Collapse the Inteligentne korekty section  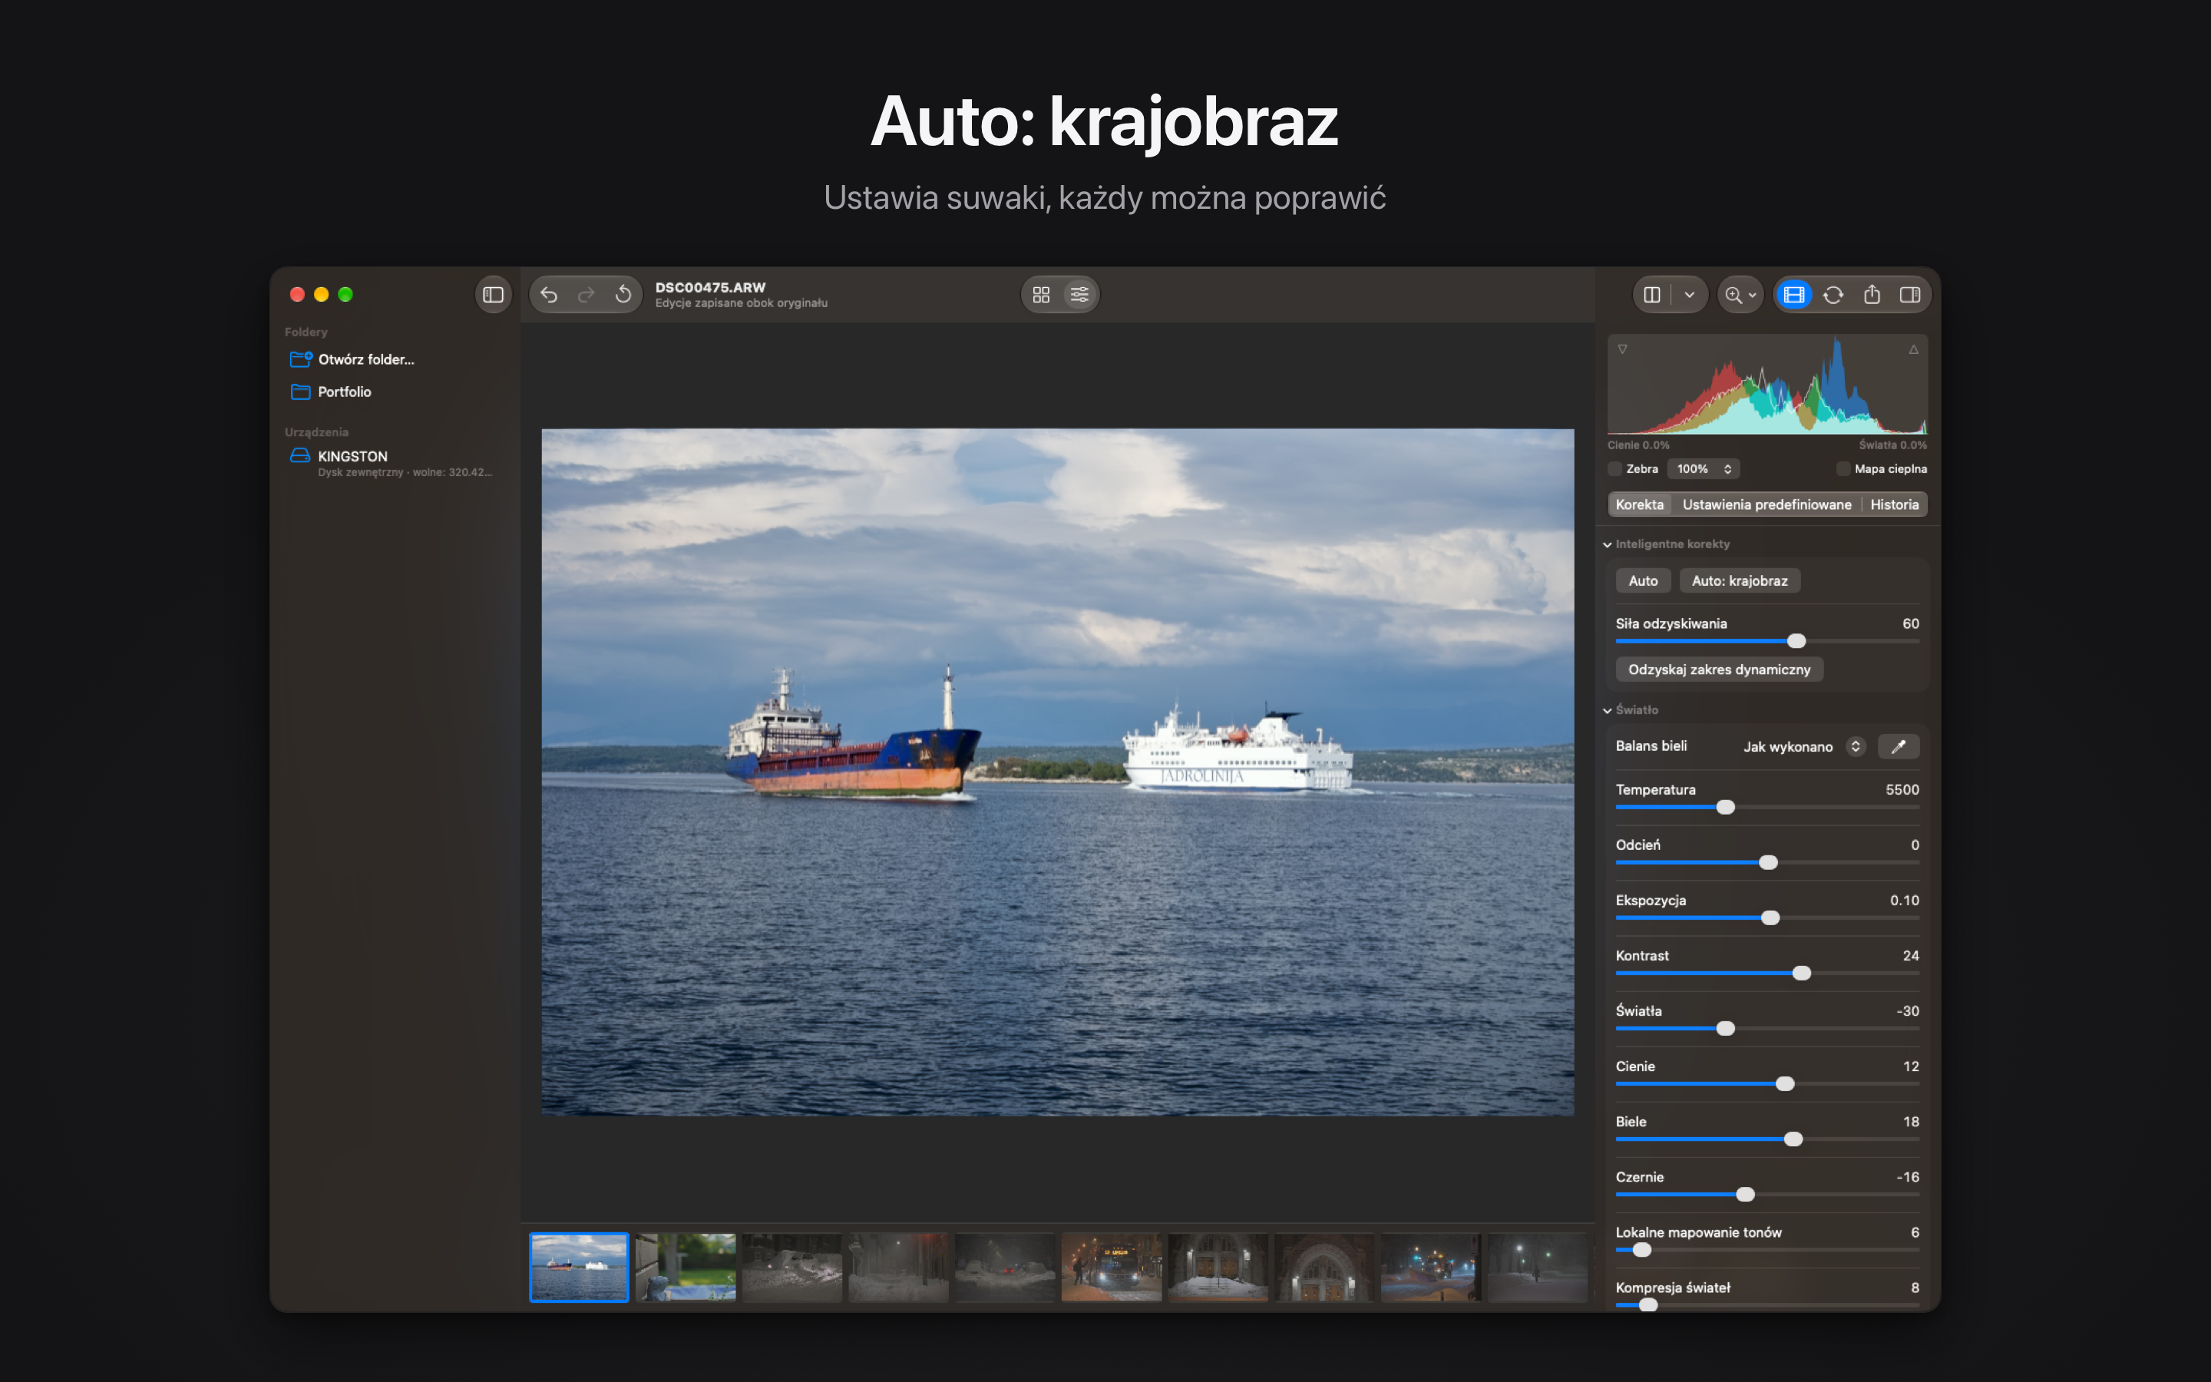tap(1607, 545)
